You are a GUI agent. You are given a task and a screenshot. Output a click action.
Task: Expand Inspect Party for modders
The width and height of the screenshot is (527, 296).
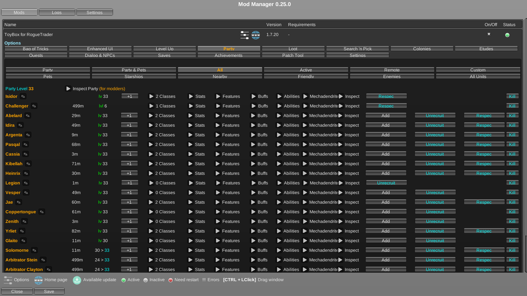click(x=68, y=88)
